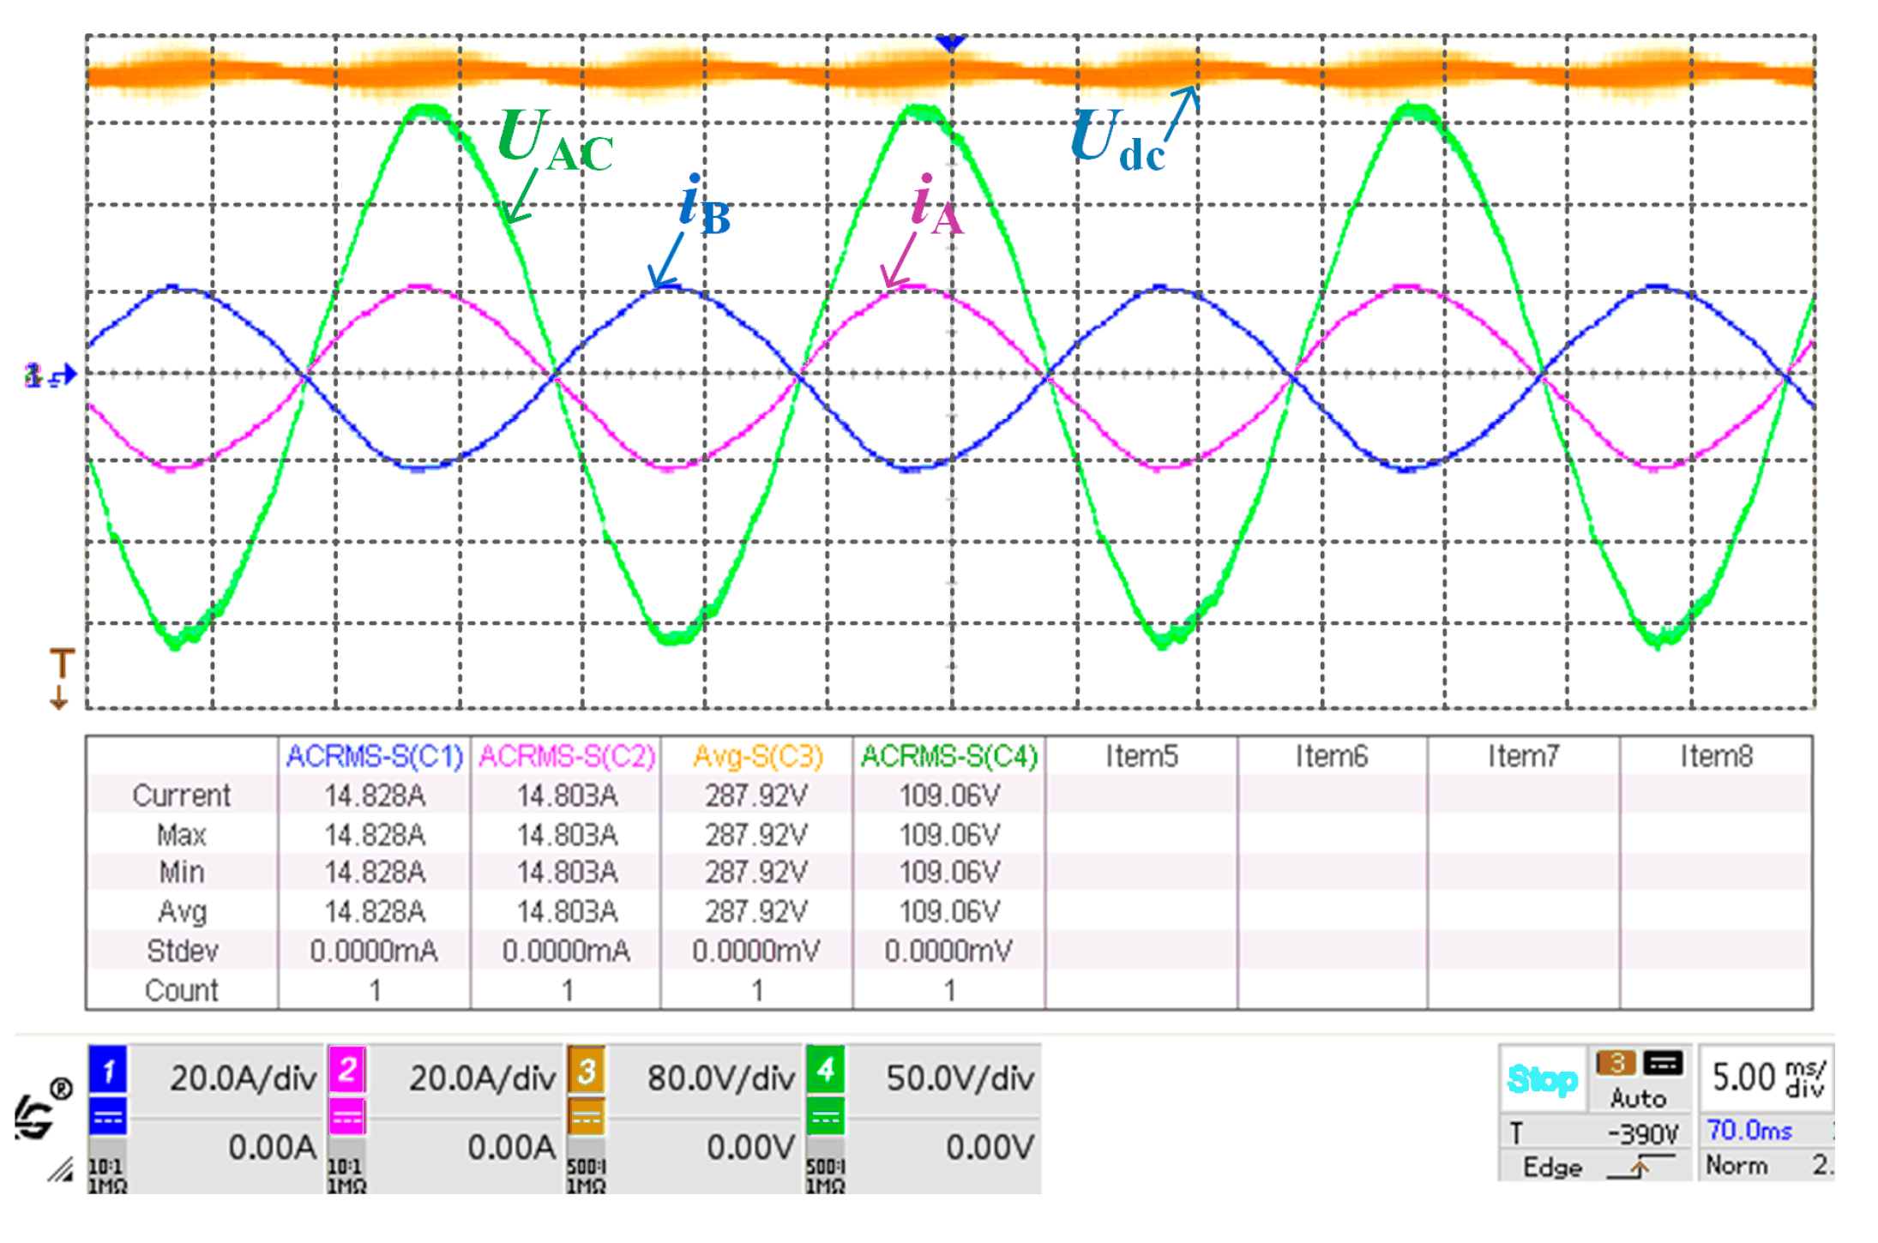Click the Auto trigger mode button
The height and width of the screenshot is (1243, 1878).
[x=1638, y=1098]
